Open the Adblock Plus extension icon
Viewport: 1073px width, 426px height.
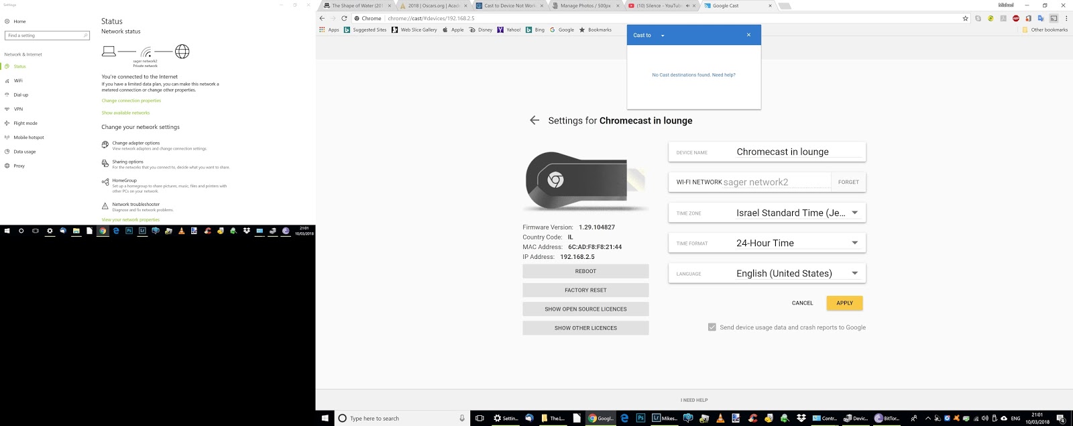tap(1015, 18)
